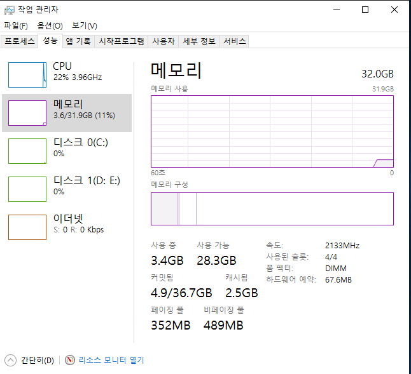The width and height of the screenshot is (411, 374).
Task: Switch to the 서비스 tab
Action: (x=234, y=41)
